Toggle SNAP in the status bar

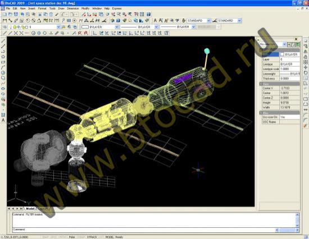point(46,237)
